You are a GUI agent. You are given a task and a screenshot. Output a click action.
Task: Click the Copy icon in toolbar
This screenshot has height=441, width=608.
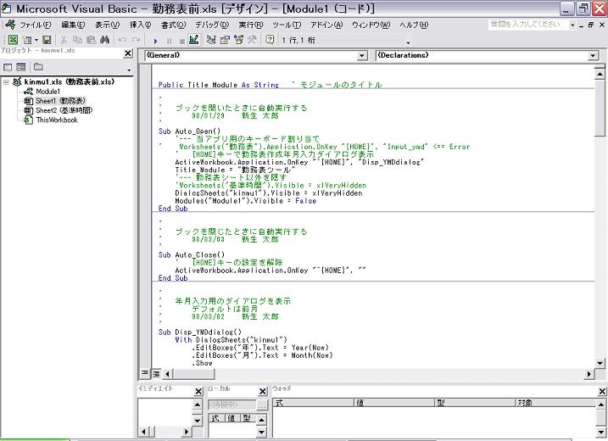77,40
